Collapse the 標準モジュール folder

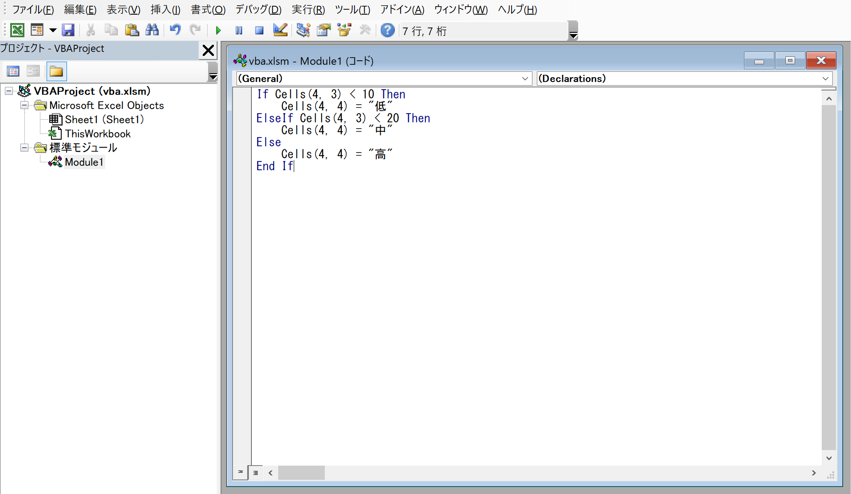pyautogui.click(x=24, y=148)
